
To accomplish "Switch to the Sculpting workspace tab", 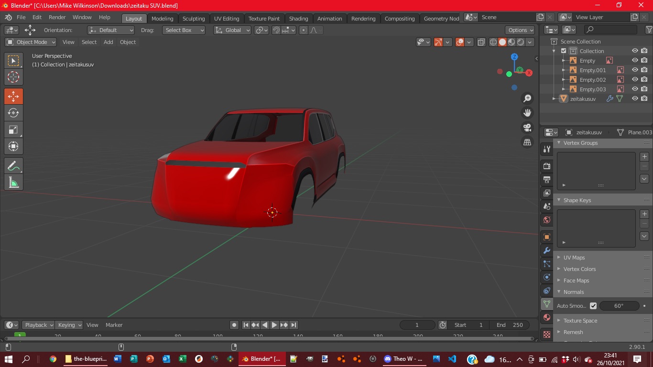I will point(194,19).
